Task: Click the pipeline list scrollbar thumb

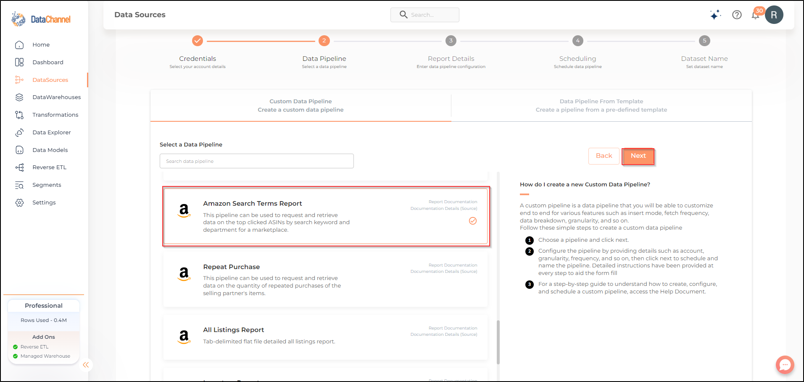Action: [498, 342]
